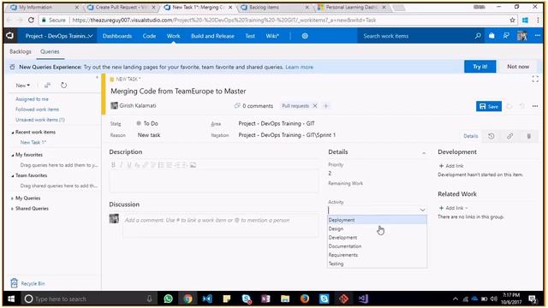Select Deployment from Activity list
This screenshot has width=548, height=308.
coord(377,220)
